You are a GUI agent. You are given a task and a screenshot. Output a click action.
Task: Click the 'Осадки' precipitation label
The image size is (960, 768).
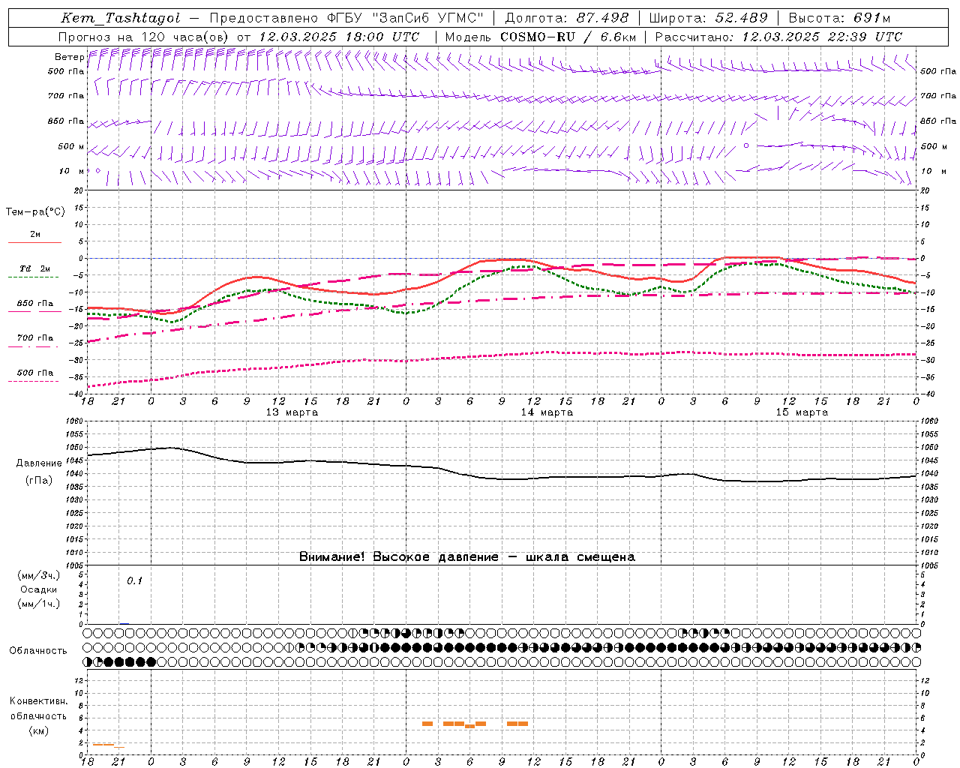click(39, 589)
